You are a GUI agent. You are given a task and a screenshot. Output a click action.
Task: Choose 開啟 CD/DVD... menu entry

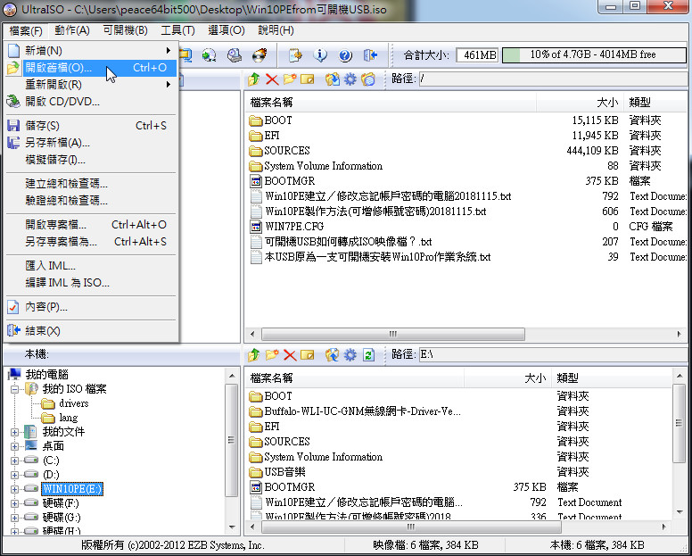click(x=91, y=102)
